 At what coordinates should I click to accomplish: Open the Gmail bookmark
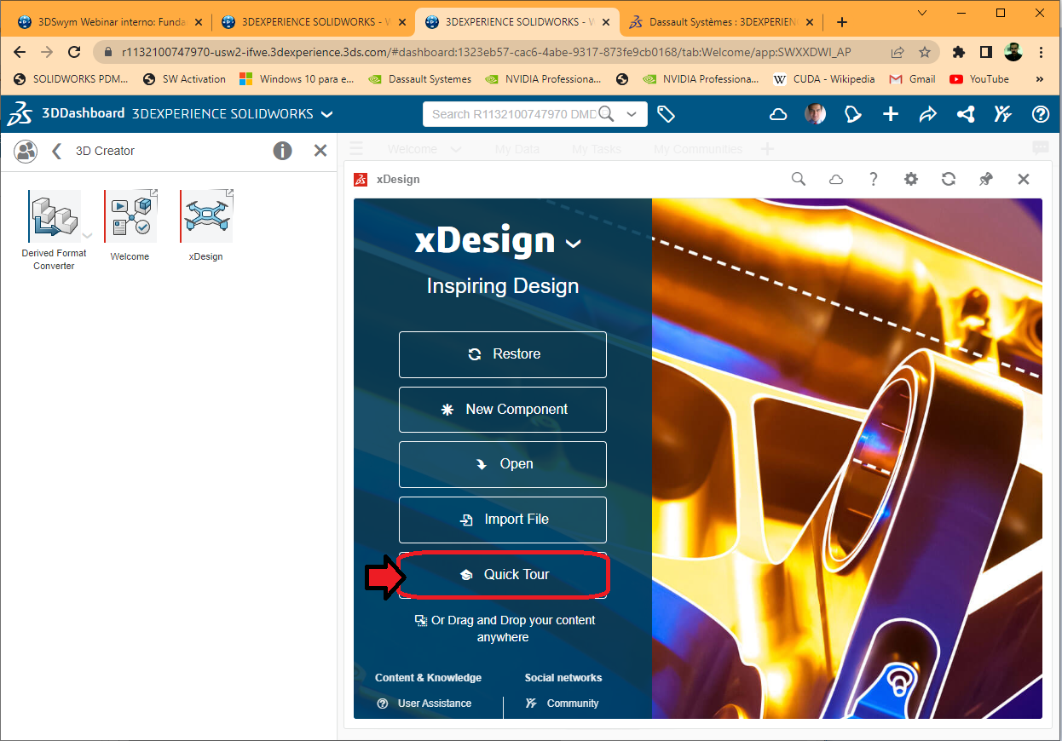point(912,79)
